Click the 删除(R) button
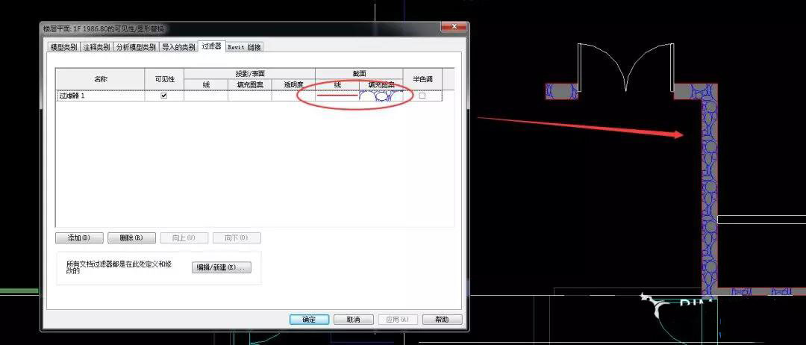This screenshot has height=345, width=806. (131, 238)
